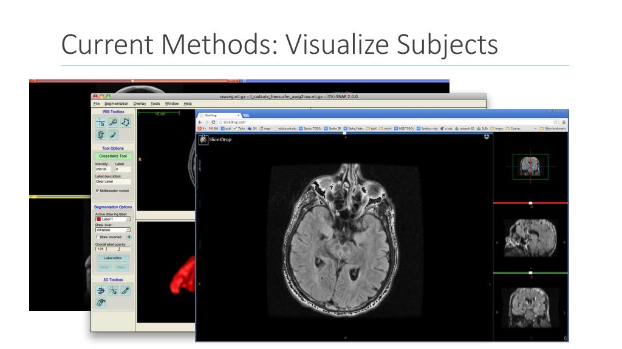Bookmark this page with the star icon
Screen dimensions: 622x349
coord(555,122)
